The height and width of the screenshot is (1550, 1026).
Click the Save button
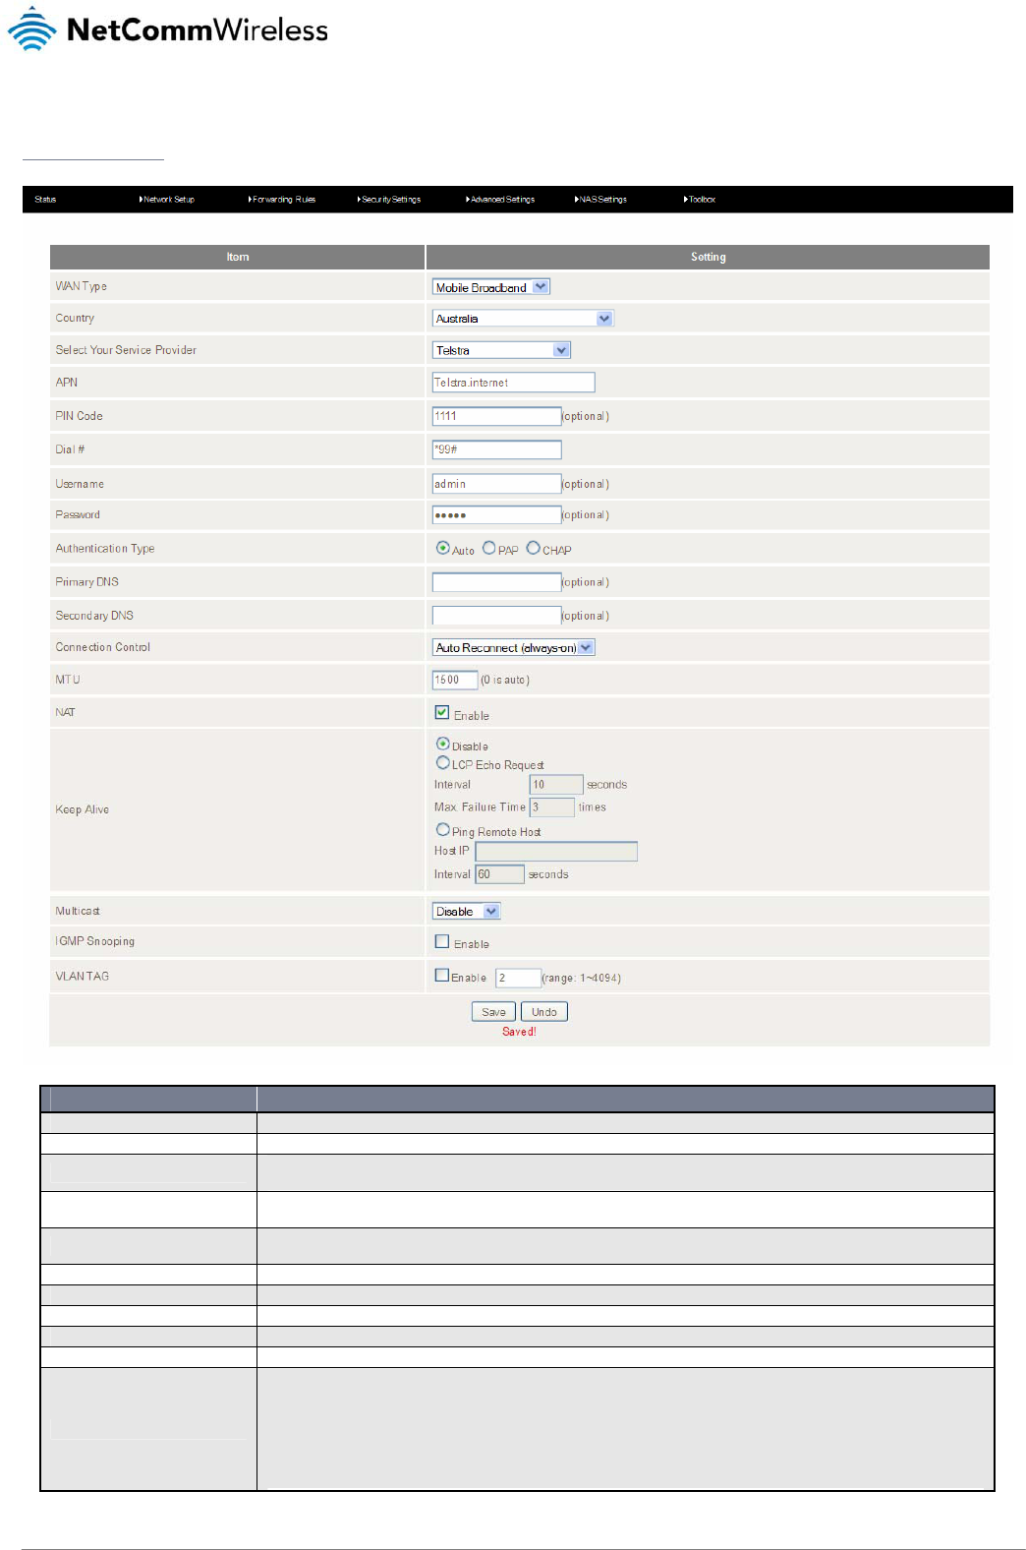(x=493, y=1012)
